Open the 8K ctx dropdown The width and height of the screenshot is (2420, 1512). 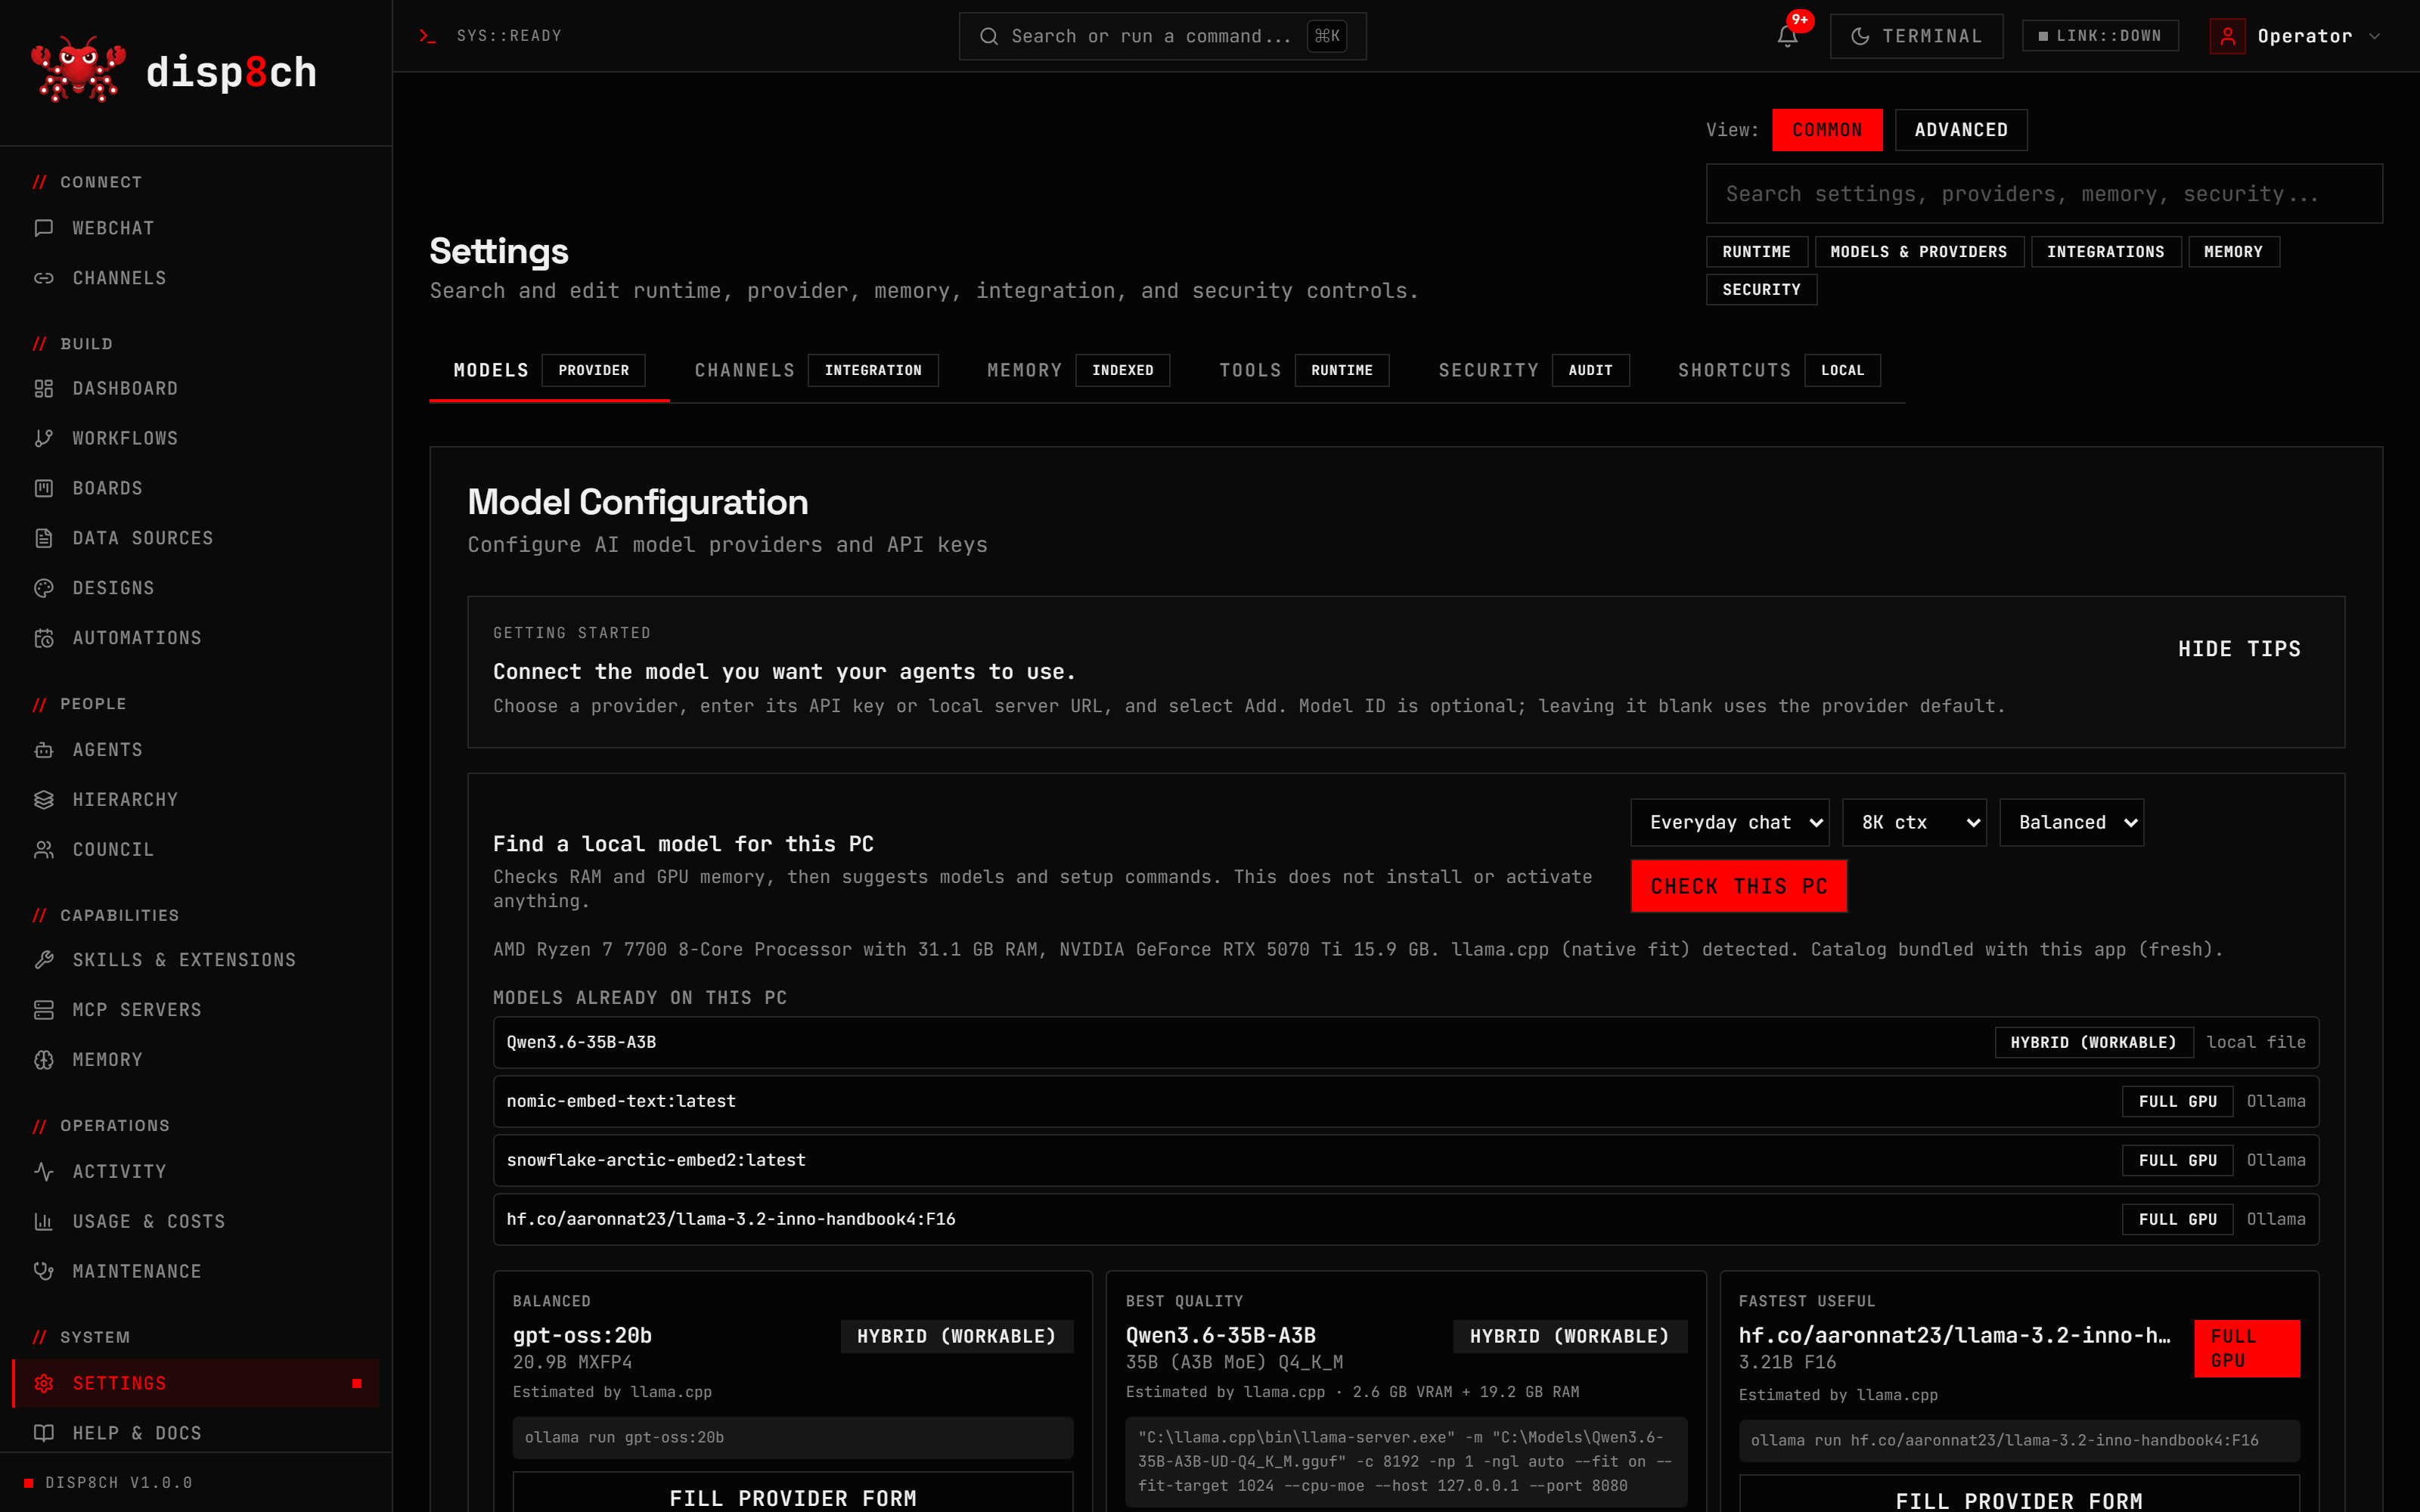click(x=1914, y=822)
